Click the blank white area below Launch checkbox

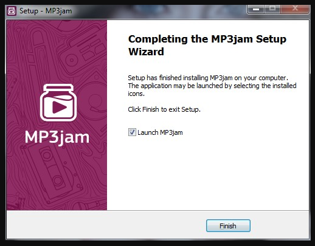[x=208, y=174]
